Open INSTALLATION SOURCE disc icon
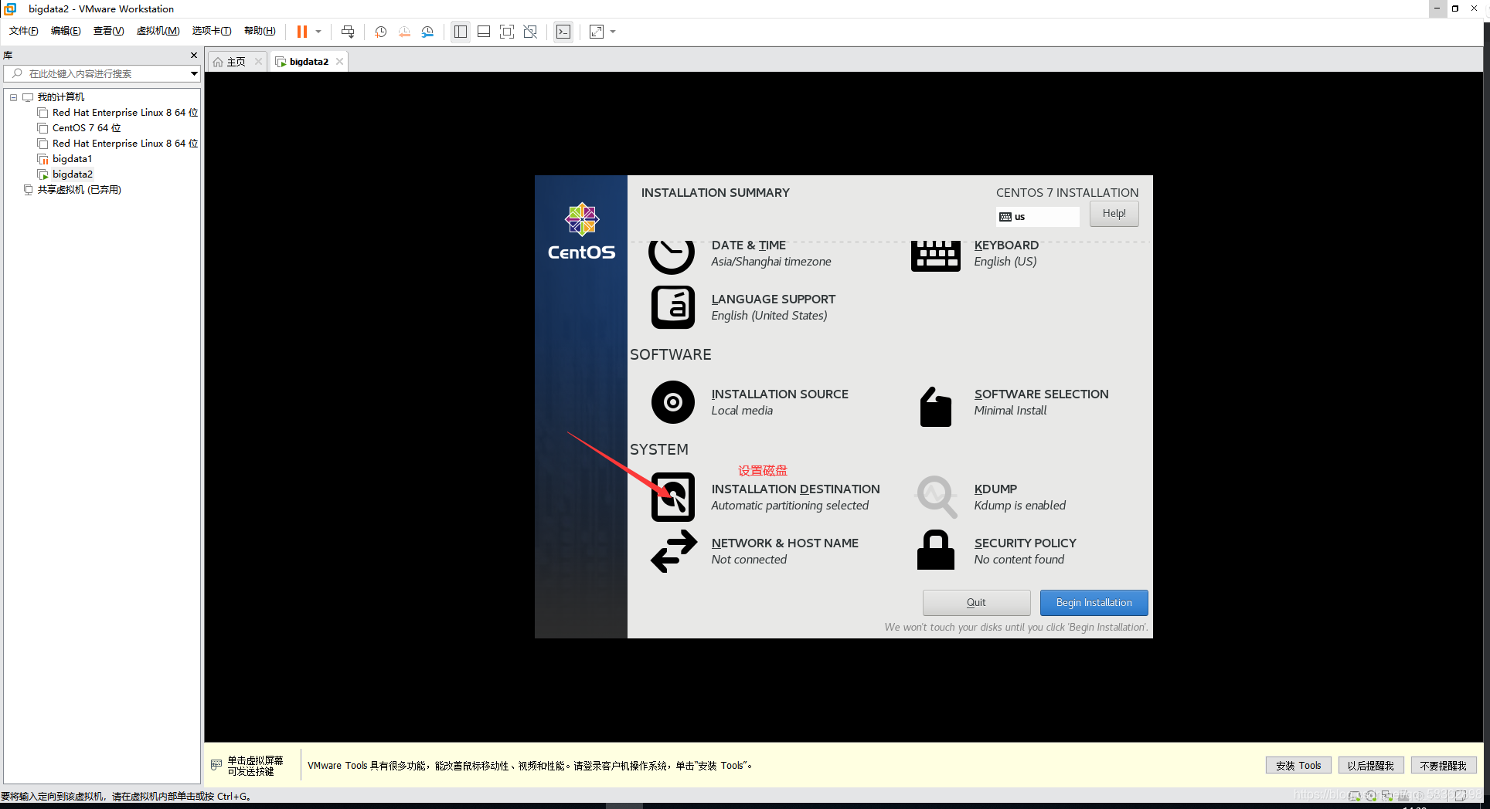1490x809 pixels. (673, 402)
